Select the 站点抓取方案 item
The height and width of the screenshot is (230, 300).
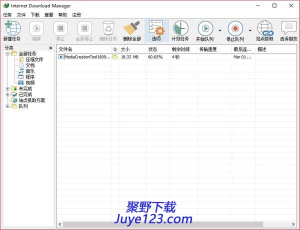pyautogui.click(x=32, y=100)
